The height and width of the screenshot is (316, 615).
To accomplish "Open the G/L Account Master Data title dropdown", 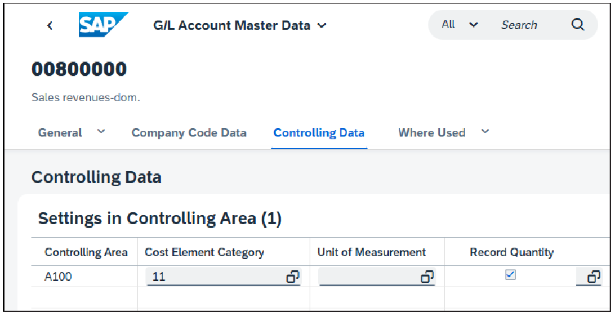I will coord(322,26).
